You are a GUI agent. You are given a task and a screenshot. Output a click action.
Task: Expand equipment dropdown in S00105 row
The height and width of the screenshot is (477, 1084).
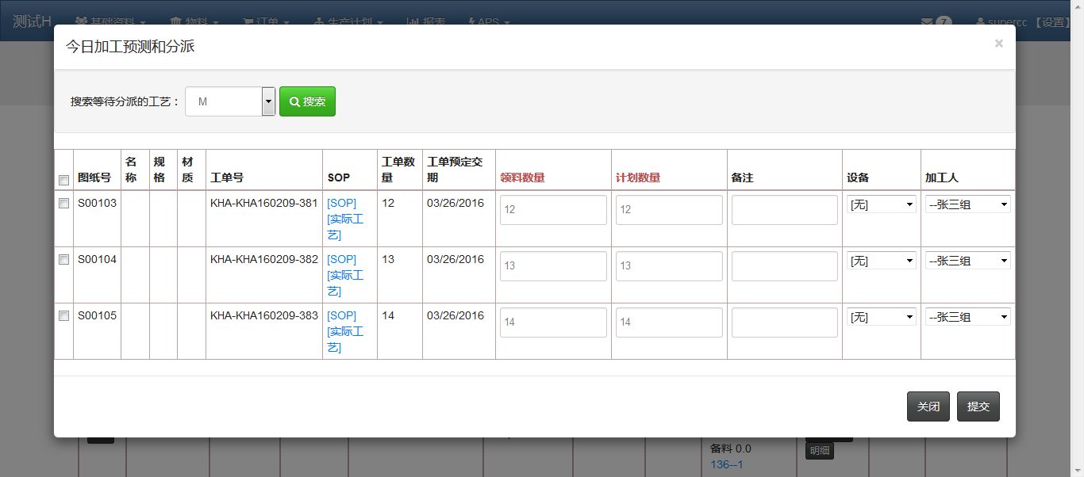click(x=882, y=317)
